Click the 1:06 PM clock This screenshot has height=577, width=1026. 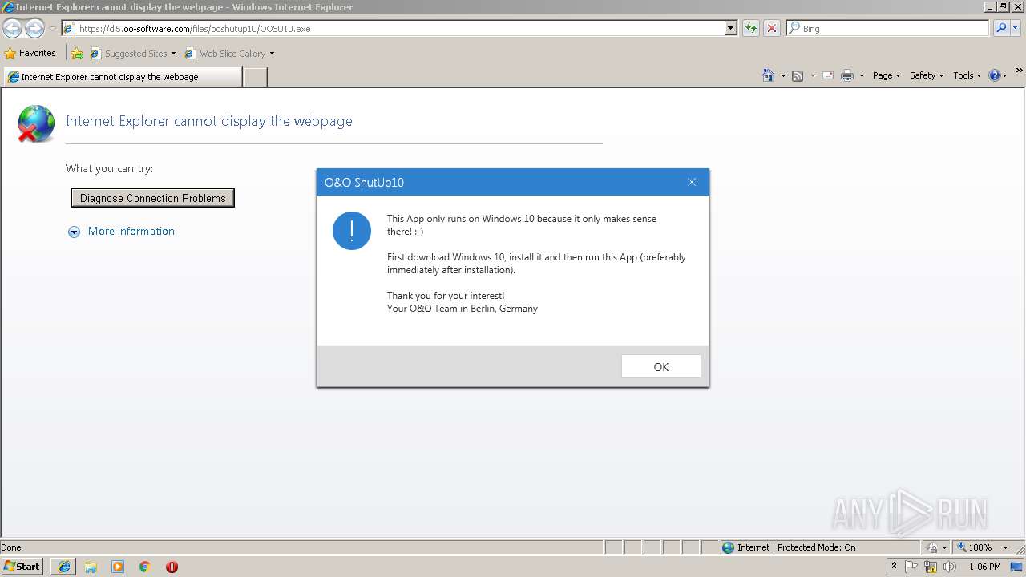pyautogui.click(x=985, y=567)
